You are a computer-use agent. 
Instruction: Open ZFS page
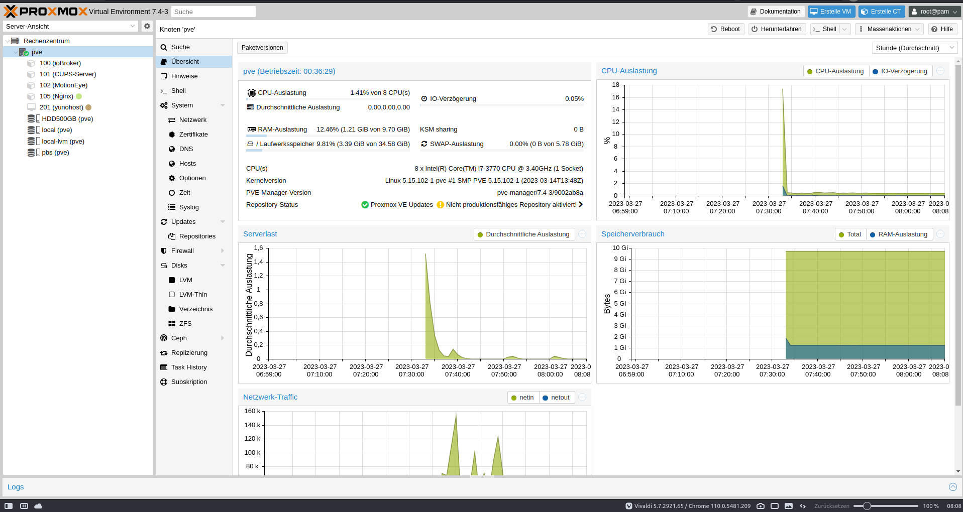pos(194,324)
